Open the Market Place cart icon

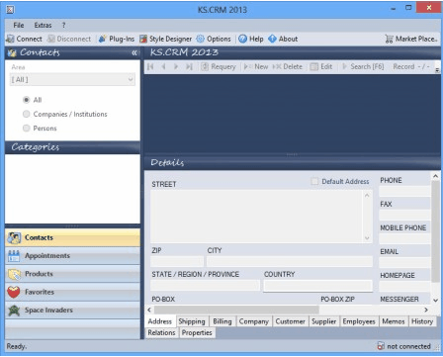(x=389, y=39)
